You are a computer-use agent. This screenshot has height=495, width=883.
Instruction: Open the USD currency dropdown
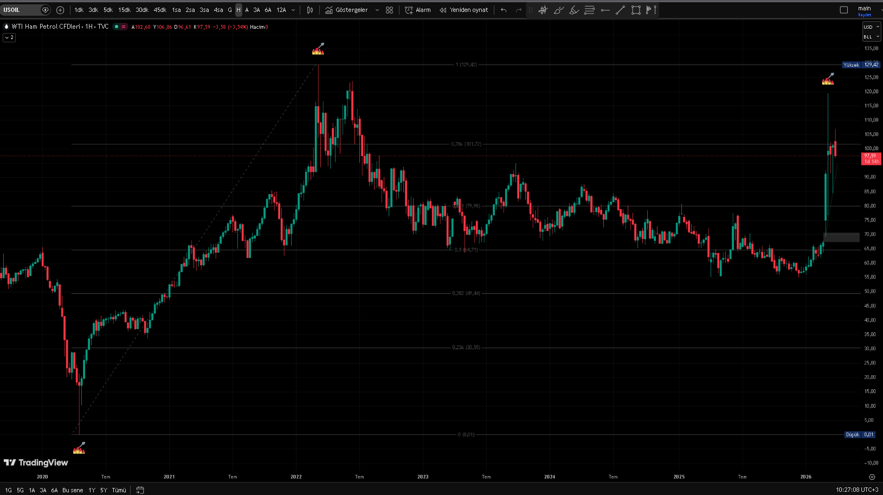pyautogui.click(x=871, y=27)
